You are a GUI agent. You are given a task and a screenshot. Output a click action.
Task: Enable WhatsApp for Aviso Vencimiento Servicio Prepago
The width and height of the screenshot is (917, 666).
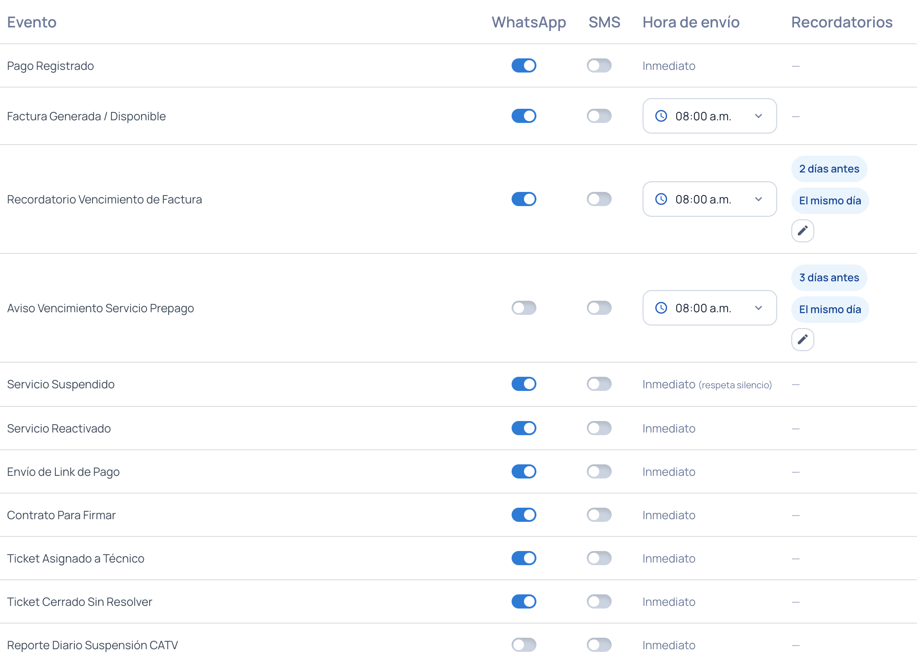click(524, 308)
